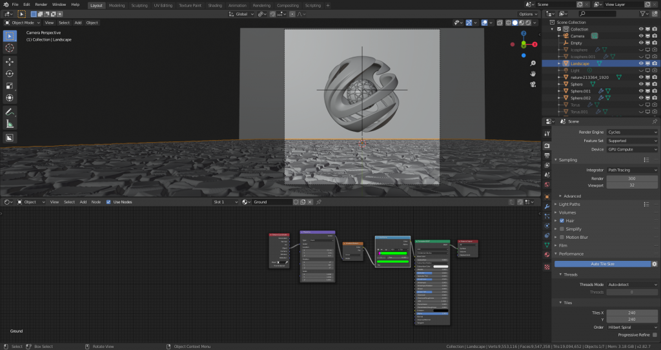Open Render properties tab icon
The width and height of the screenshot is (661, 350).
(x=547, y=145)
